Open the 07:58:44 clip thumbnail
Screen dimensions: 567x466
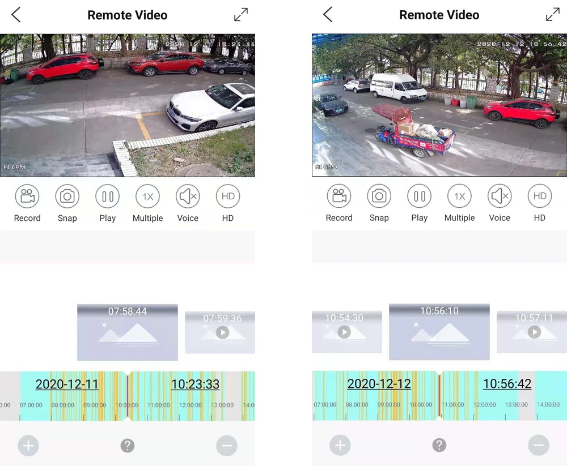click(x=127, y=332)
